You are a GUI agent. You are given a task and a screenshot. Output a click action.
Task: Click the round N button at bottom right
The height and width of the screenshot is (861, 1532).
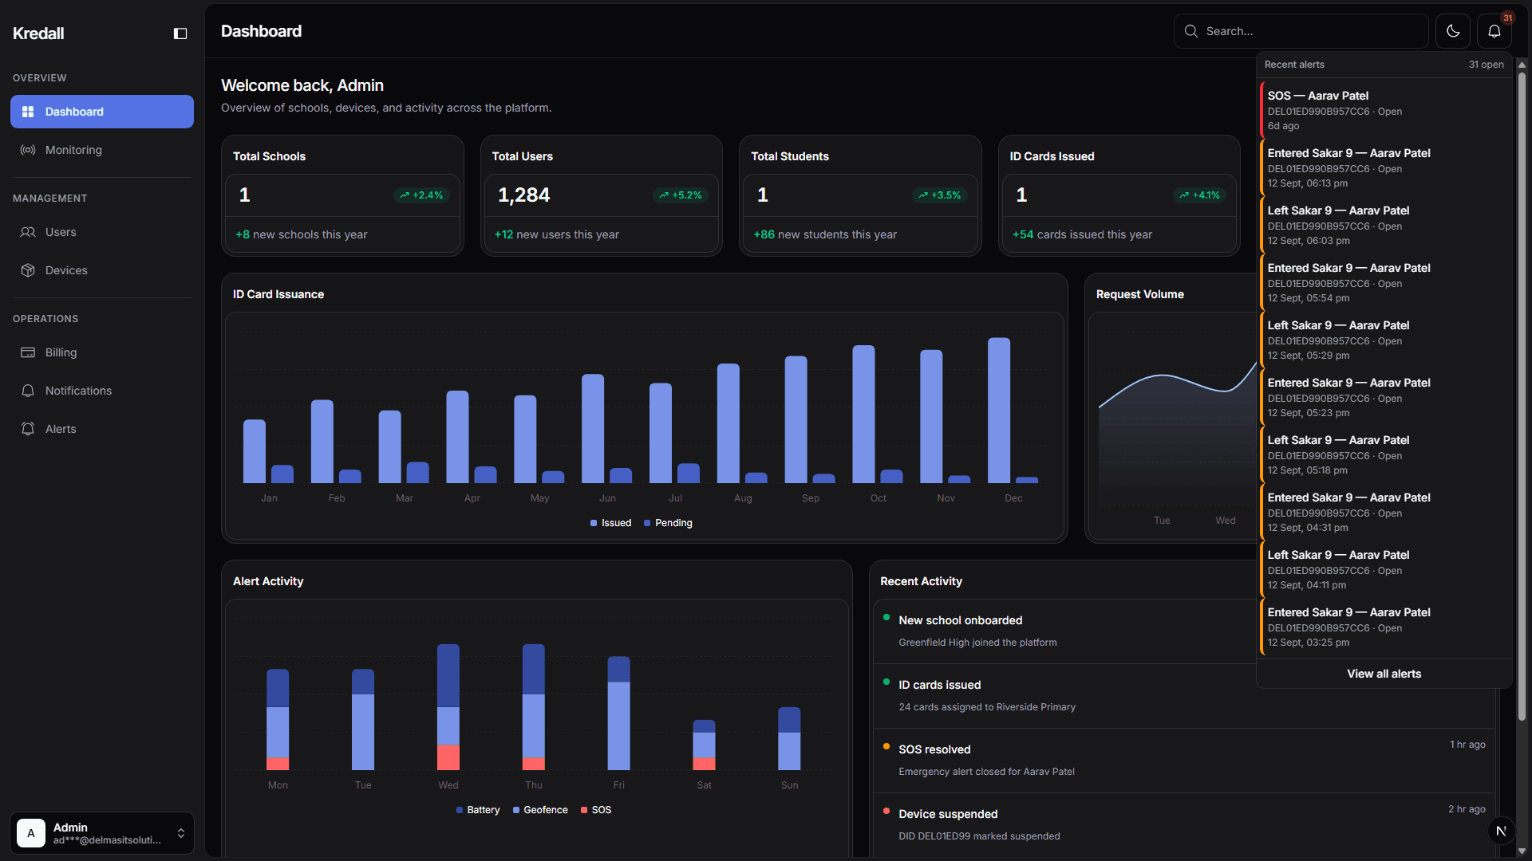click(x=1501, y=831)
